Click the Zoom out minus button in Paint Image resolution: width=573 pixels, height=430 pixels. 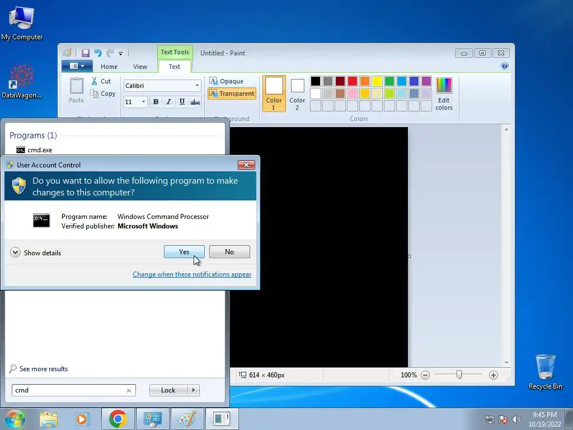[425, 375]
